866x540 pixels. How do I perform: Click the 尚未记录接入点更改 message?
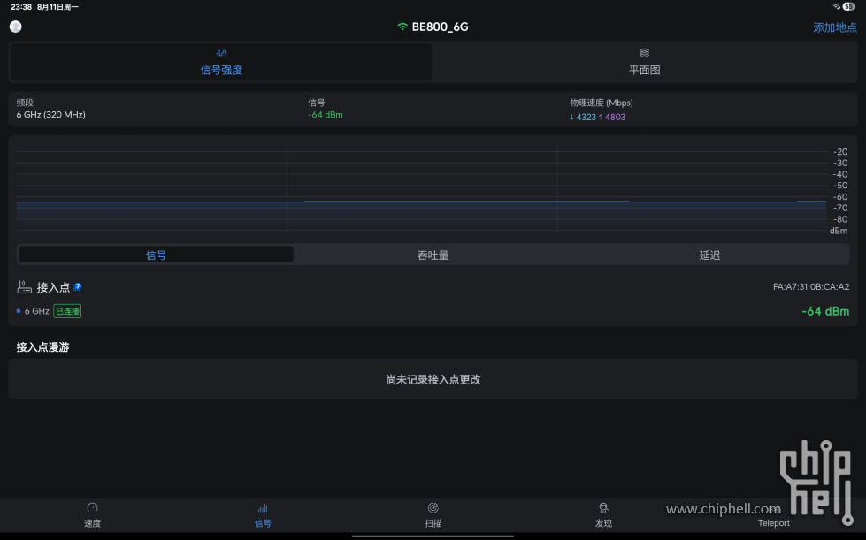[x=433, y=379]
